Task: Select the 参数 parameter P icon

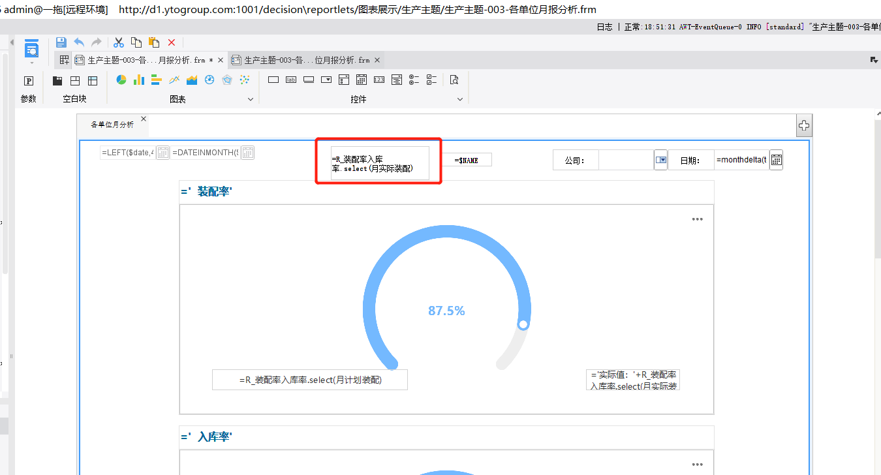Action: pos(29,81)
